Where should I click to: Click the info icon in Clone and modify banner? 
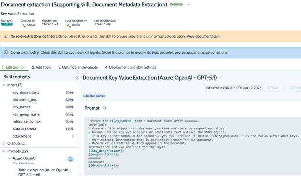coord(6,52)
